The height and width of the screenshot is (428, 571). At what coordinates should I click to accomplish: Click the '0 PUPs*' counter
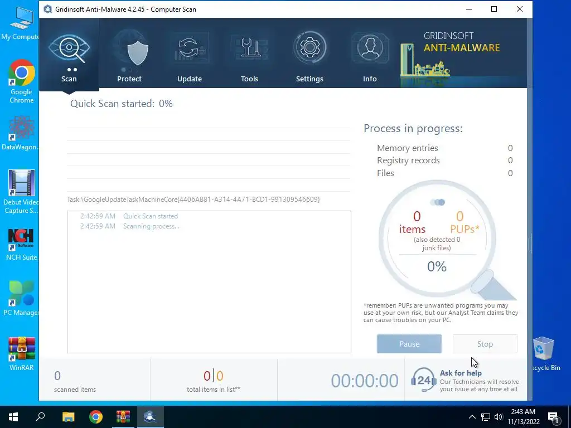pos(464,222)
